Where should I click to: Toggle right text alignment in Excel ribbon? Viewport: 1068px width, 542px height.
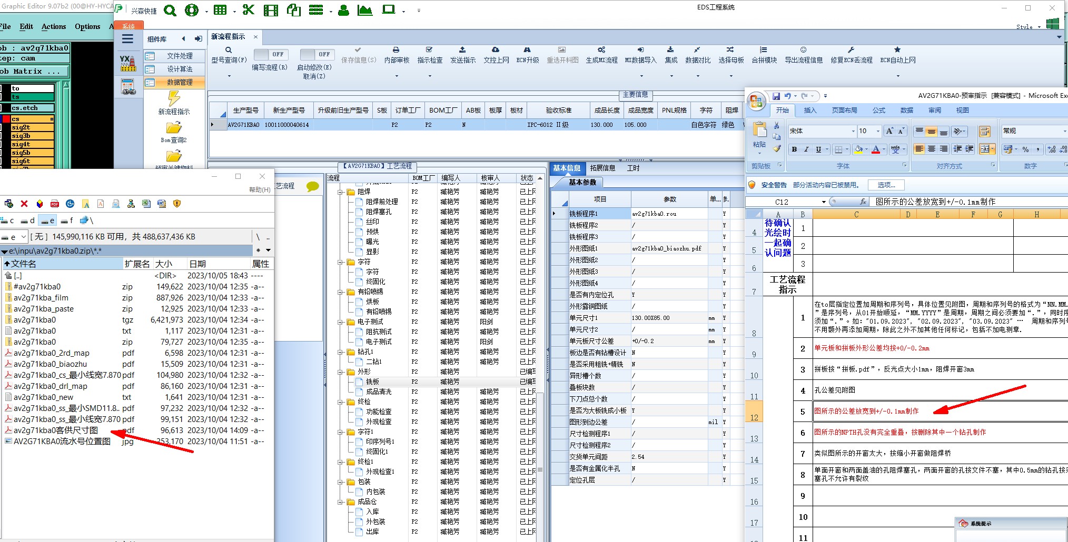point(943,149)
